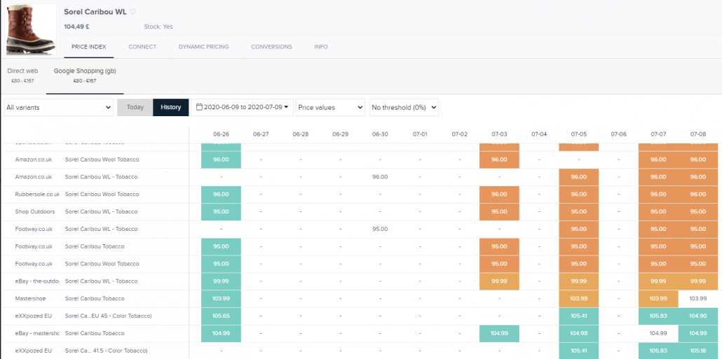Click the 07-08 date column header
Screen dimensions: 722x359
(698, 134)
